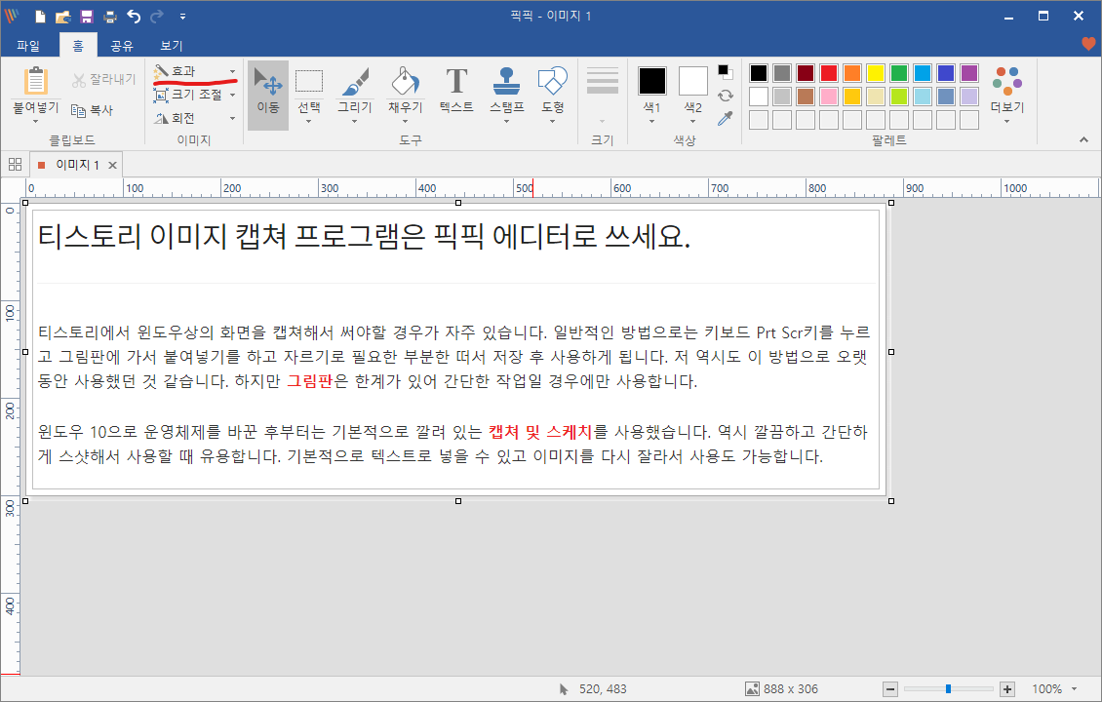
Task: Reset colors to default black and white
Action: (x=726, y=72)
